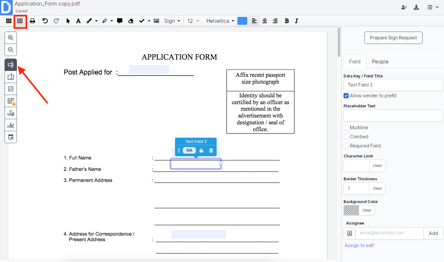The width and height of the screenshot is (444, 262).
Task: Click the Prepare Sign Request button
Action: [393, 37]
